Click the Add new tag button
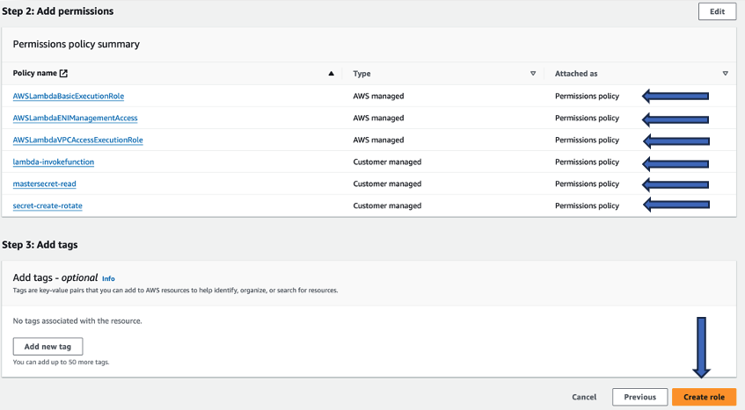This screenshot has height=410, width=745. (48, 347)
